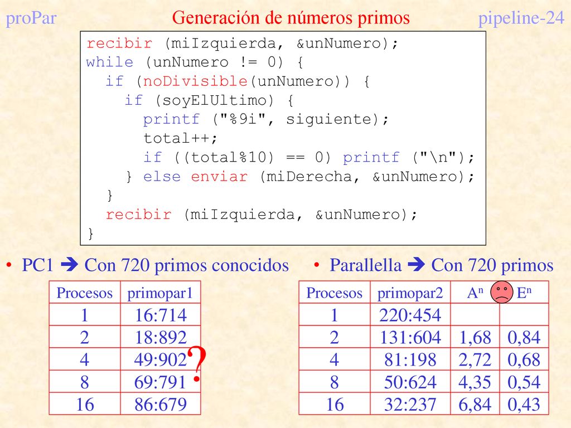Click the 0,43 efficiency cell
Screen dimensions: 571x428
click(524, 404)
